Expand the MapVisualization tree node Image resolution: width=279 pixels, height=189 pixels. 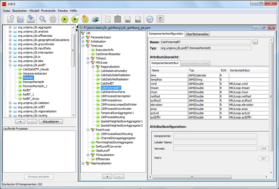tap(83, 163)
